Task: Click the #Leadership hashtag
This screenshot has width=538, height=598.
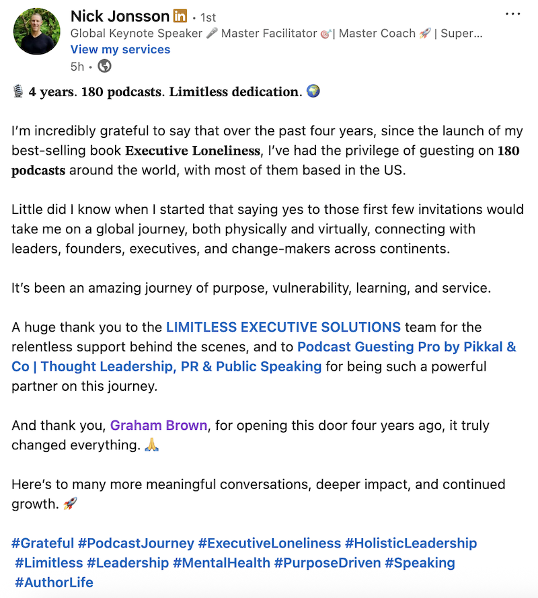Action: [x=128, y=563]
